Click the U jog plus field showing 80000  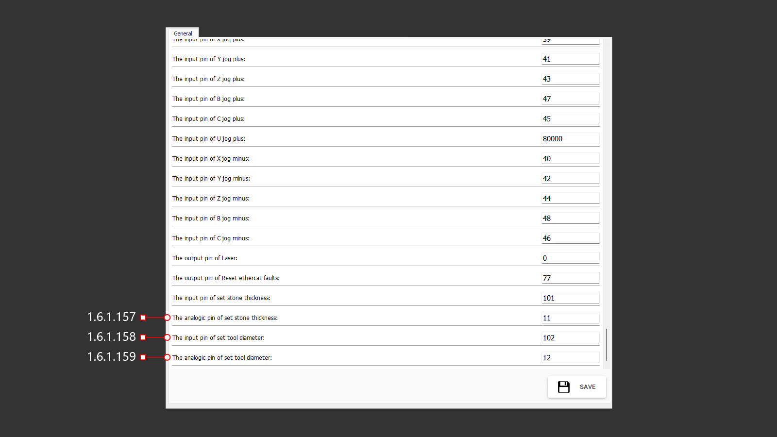(570, 139)
